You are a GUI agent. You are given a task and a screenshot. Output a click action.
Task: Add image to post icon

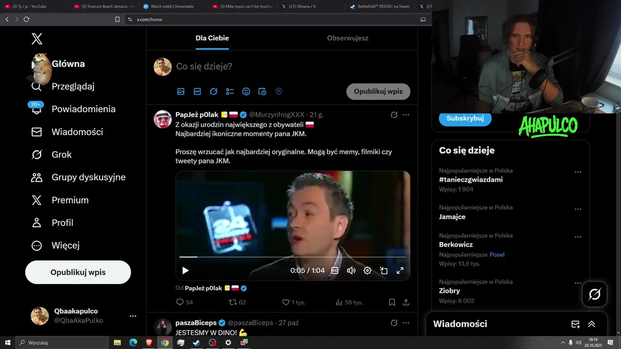click(x=181, y=92)
